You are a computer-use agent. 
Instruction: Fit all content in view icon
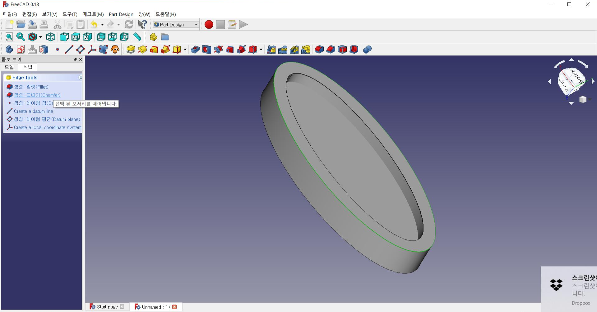pos(9,37)
